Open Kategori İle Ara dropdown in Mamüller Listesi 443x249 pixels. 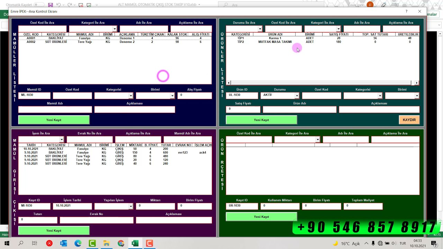tap(115, 29)
